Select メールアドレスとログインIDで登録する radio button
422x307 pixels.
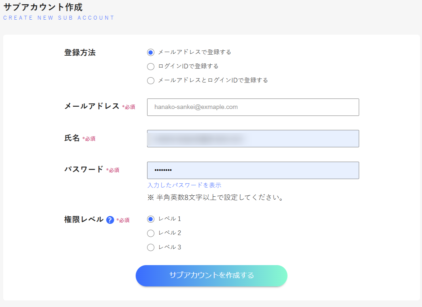click(x=150, y=81)
